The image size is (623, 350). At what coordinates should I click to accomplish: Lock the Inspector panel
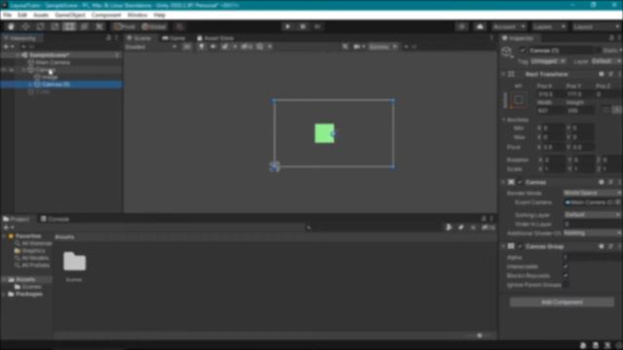click(611, 38)
